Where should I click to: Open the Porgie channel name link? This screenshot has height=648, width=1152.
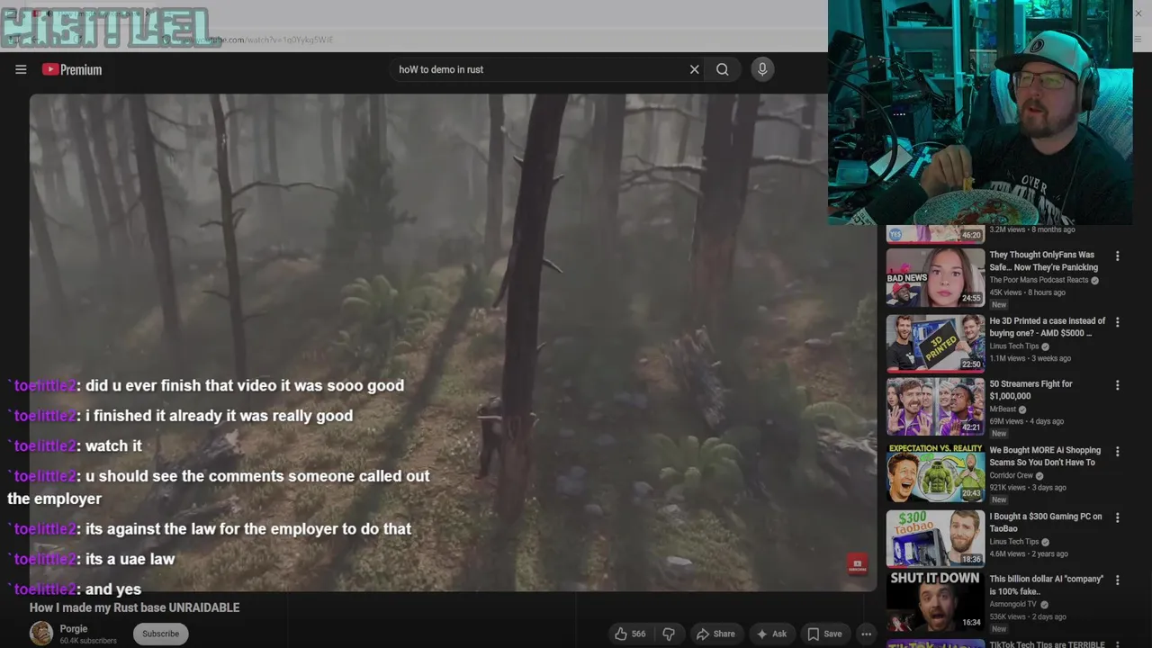[74, 628]
